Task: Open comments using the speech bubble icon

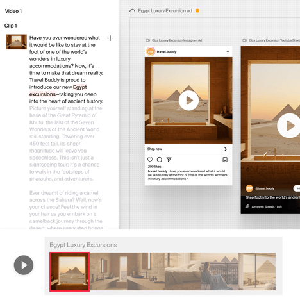Action: click(160, 160)
